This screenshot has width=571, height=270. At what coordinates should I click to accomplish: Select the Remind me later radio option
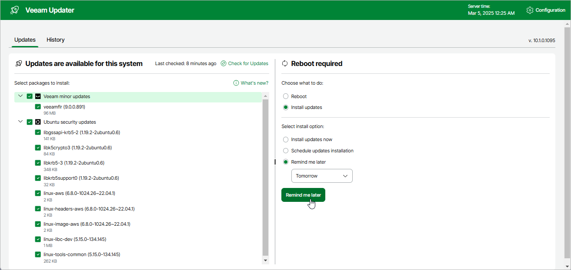click(286, 162)
